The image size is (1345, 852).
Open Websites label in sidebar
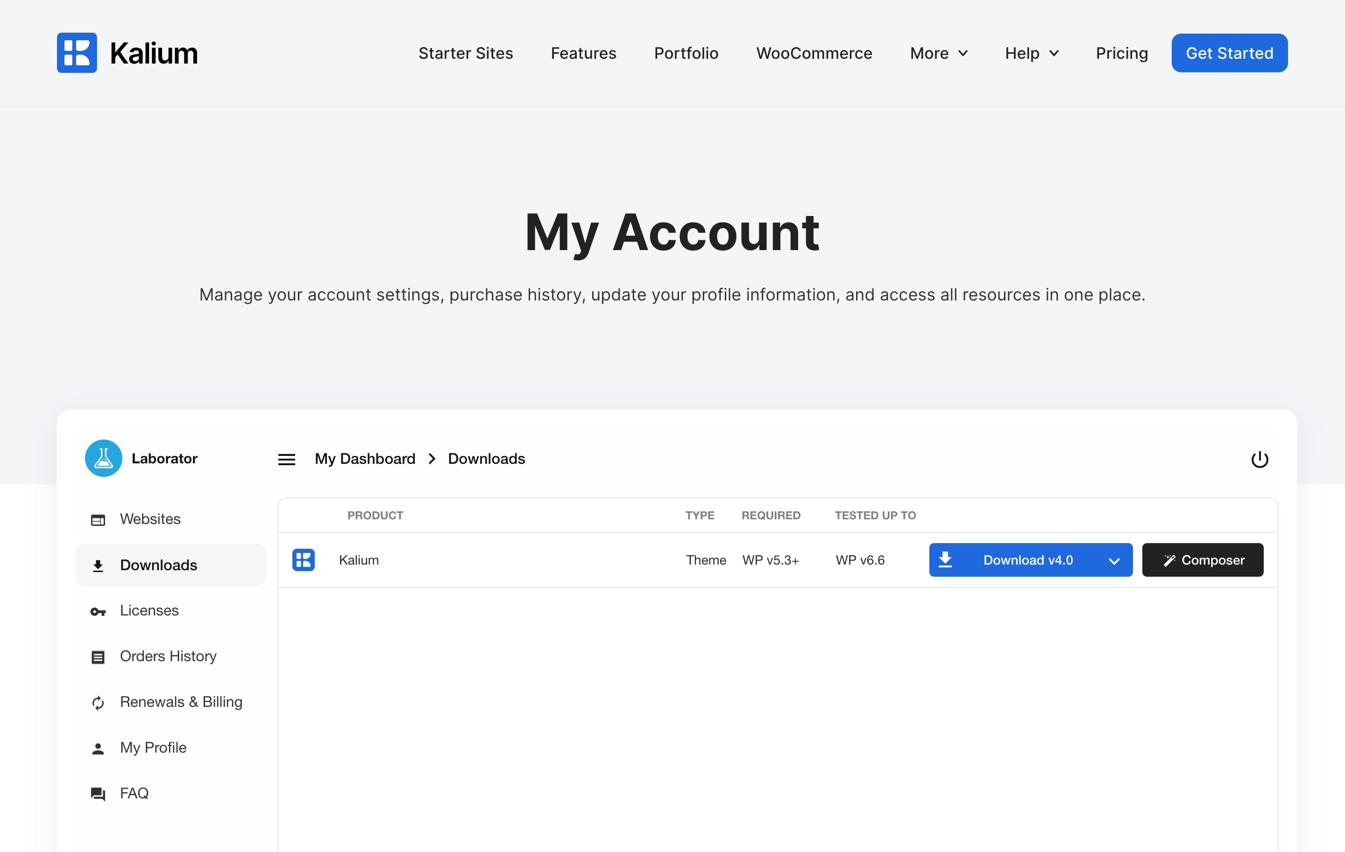click(150, 519)
